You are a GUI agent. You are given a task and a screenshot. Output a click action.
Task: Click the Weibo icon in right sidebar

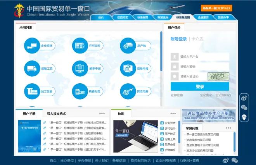pos(244,98)
